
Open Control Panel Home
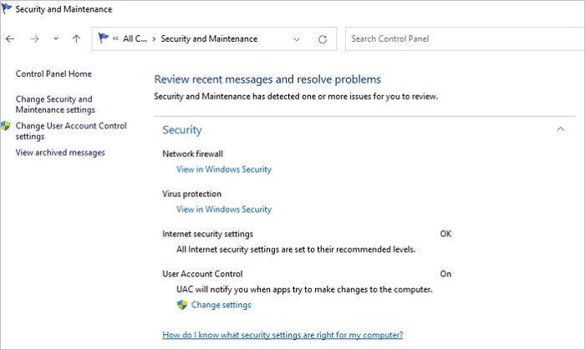point(53,74)
